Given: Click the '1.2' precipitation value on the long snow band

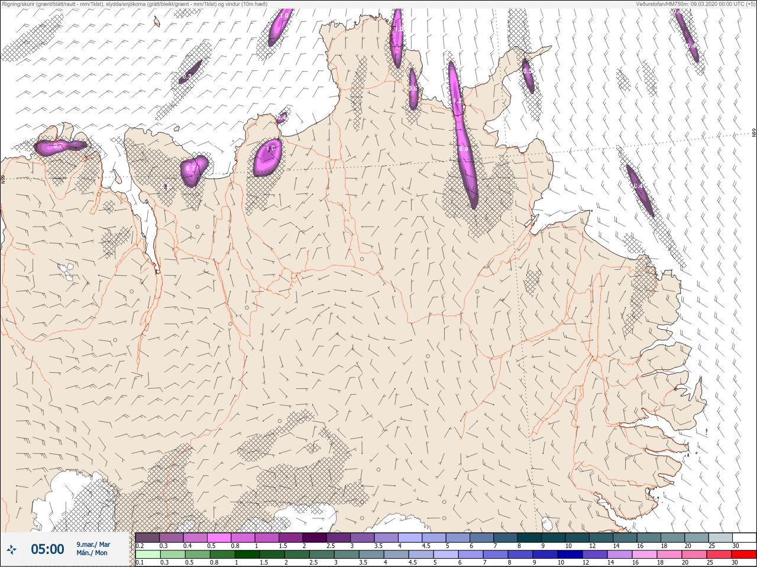Looking at the screenshot, I should coord(457,101).
